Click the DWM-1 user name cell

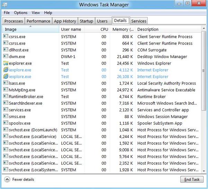[68, 57]
